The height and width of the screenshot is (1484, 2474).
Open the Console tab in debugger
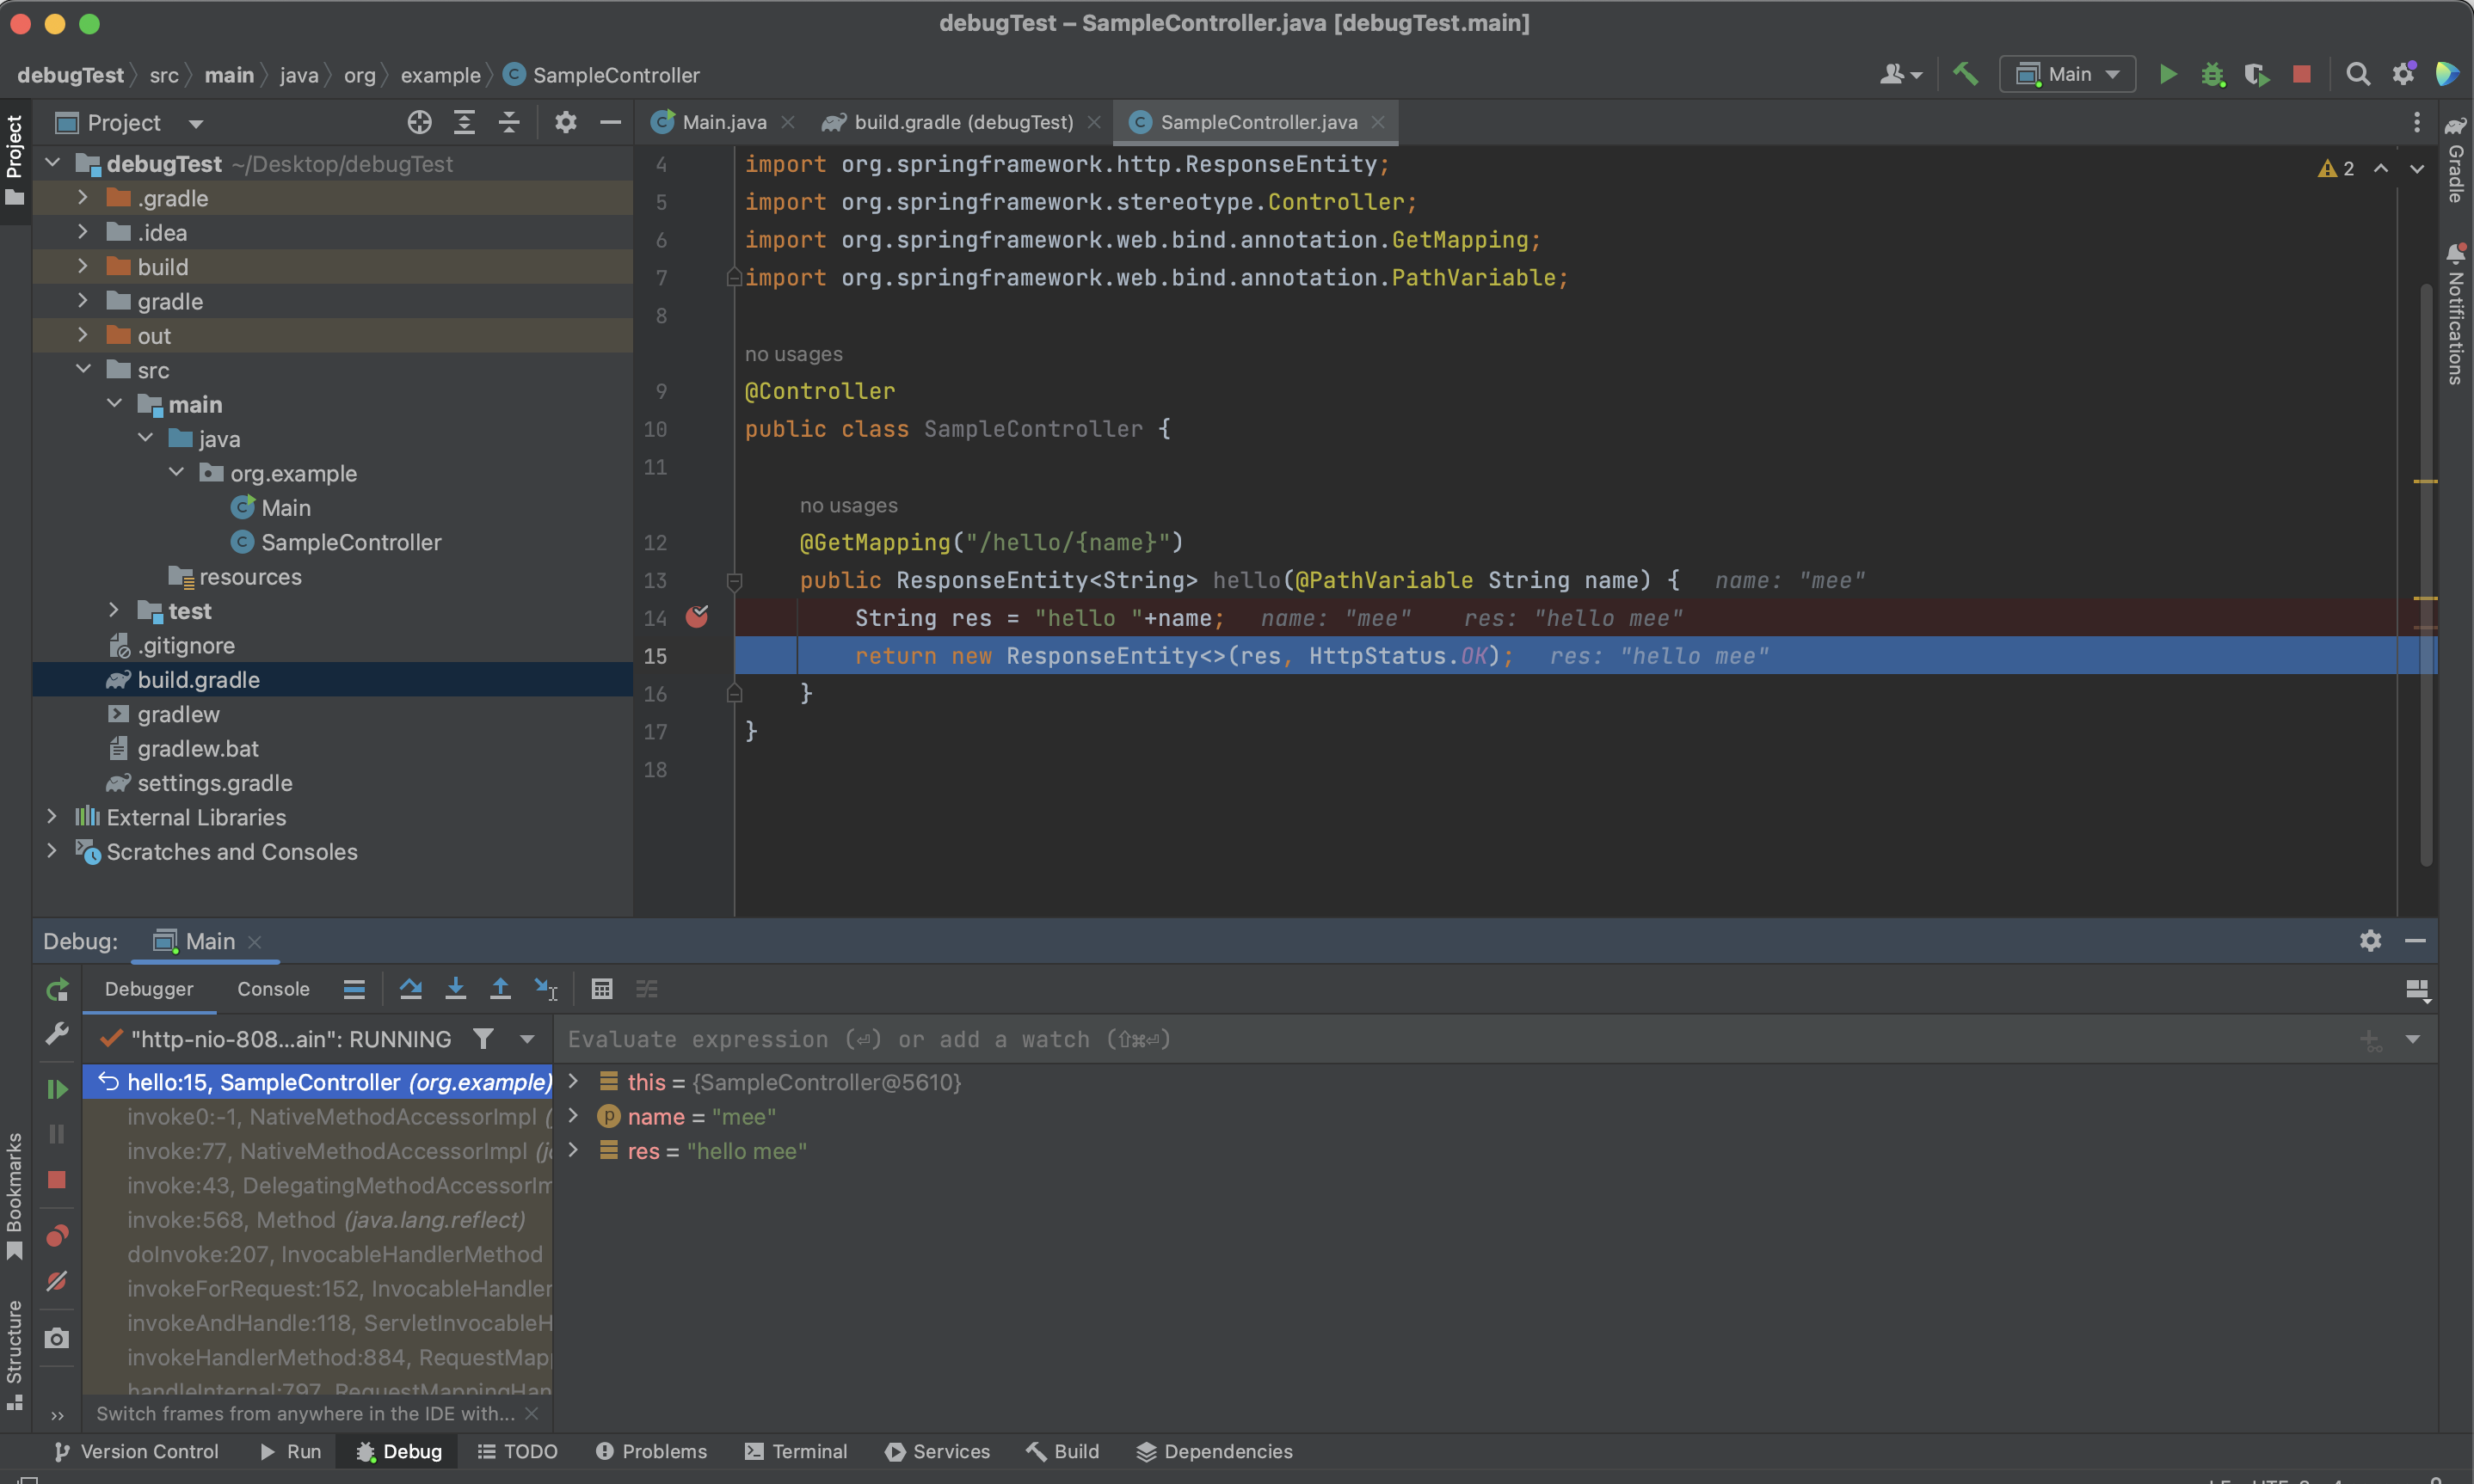[x=273, y=989]
